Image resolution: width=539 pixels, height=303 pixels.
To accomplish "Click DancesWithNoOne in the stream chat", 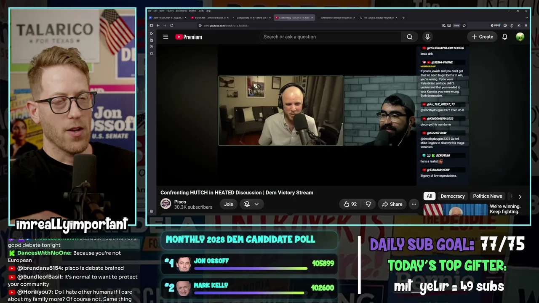I will [44, 253].
